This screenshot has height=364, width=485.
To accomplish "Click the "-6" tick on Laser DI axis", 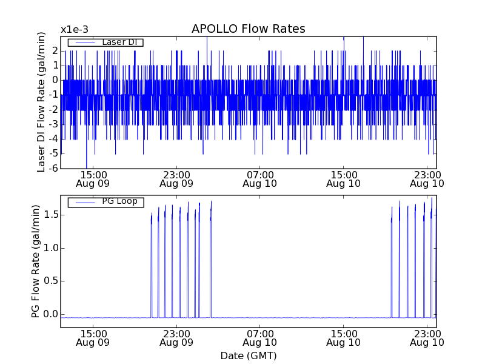I will tap(53, 168).
